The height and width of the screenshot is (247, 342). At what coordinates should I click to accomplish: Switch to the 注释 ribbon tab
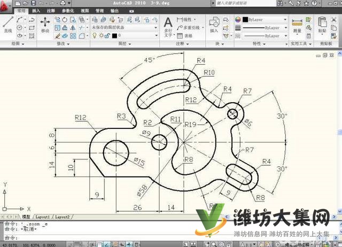tap(51, 10)
